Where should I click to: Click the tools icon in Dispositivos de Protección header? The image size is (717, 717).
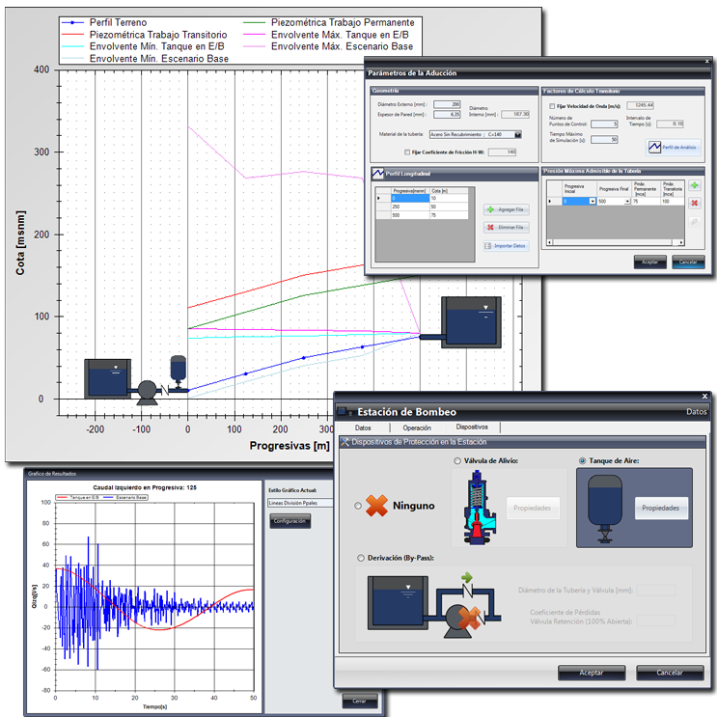click(345, 442)
